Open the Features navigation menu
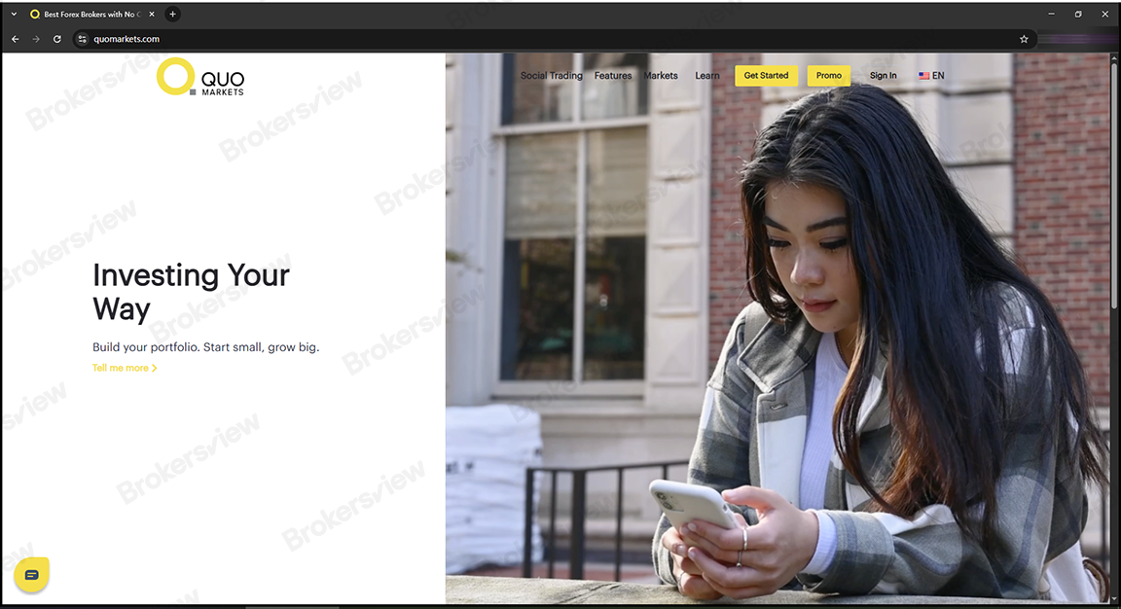The width and height of the screenshot is (1121, 609). click(x=613, y=76)
